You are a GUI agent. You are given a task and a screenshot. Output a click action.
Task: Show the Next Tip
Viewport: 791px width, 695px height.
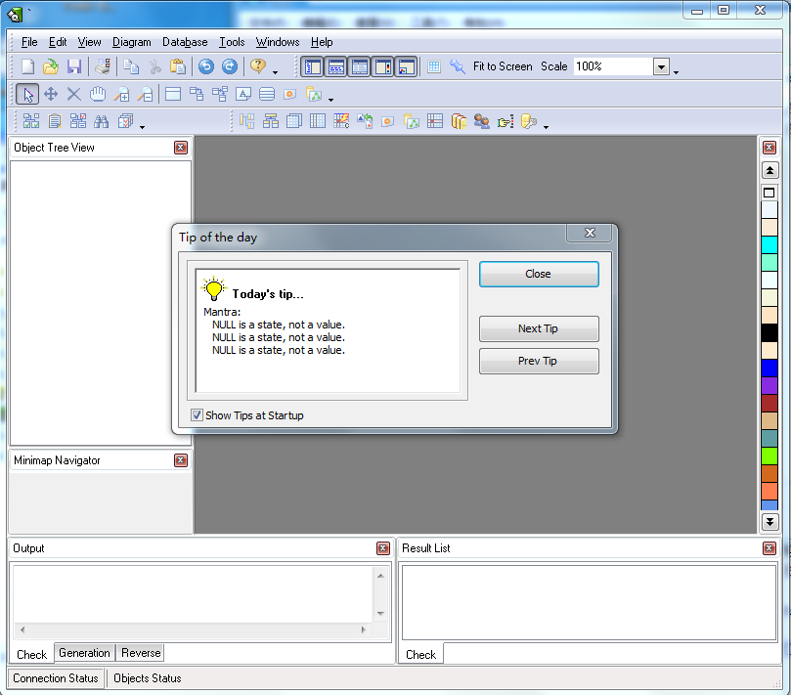(539, 328)
